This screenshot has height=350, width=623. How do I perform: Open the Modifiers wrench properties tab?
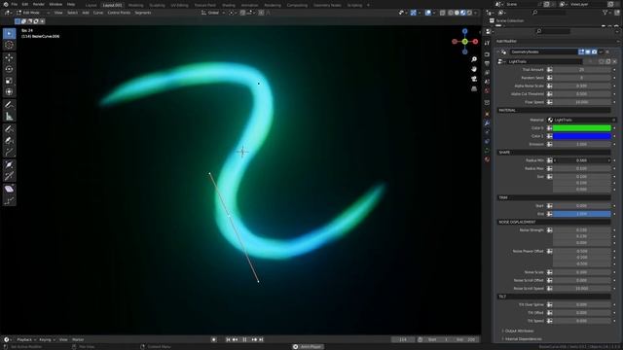click(x=487, y=123)
